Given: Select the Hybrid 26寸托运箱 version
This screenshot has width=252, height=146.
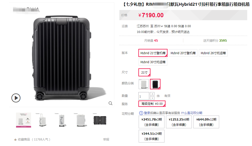Looking at the screenshot, I should tap(213, 53).
